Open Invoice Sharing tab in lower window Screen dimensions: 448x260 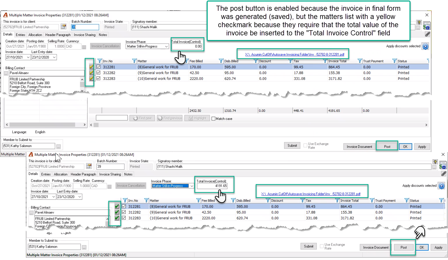click(110, 174)
